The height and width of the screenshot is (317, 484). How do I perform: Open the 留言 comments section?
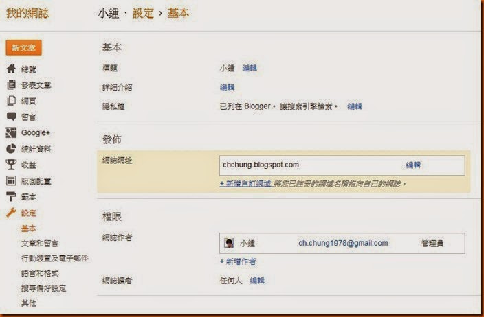coord(29,117)
